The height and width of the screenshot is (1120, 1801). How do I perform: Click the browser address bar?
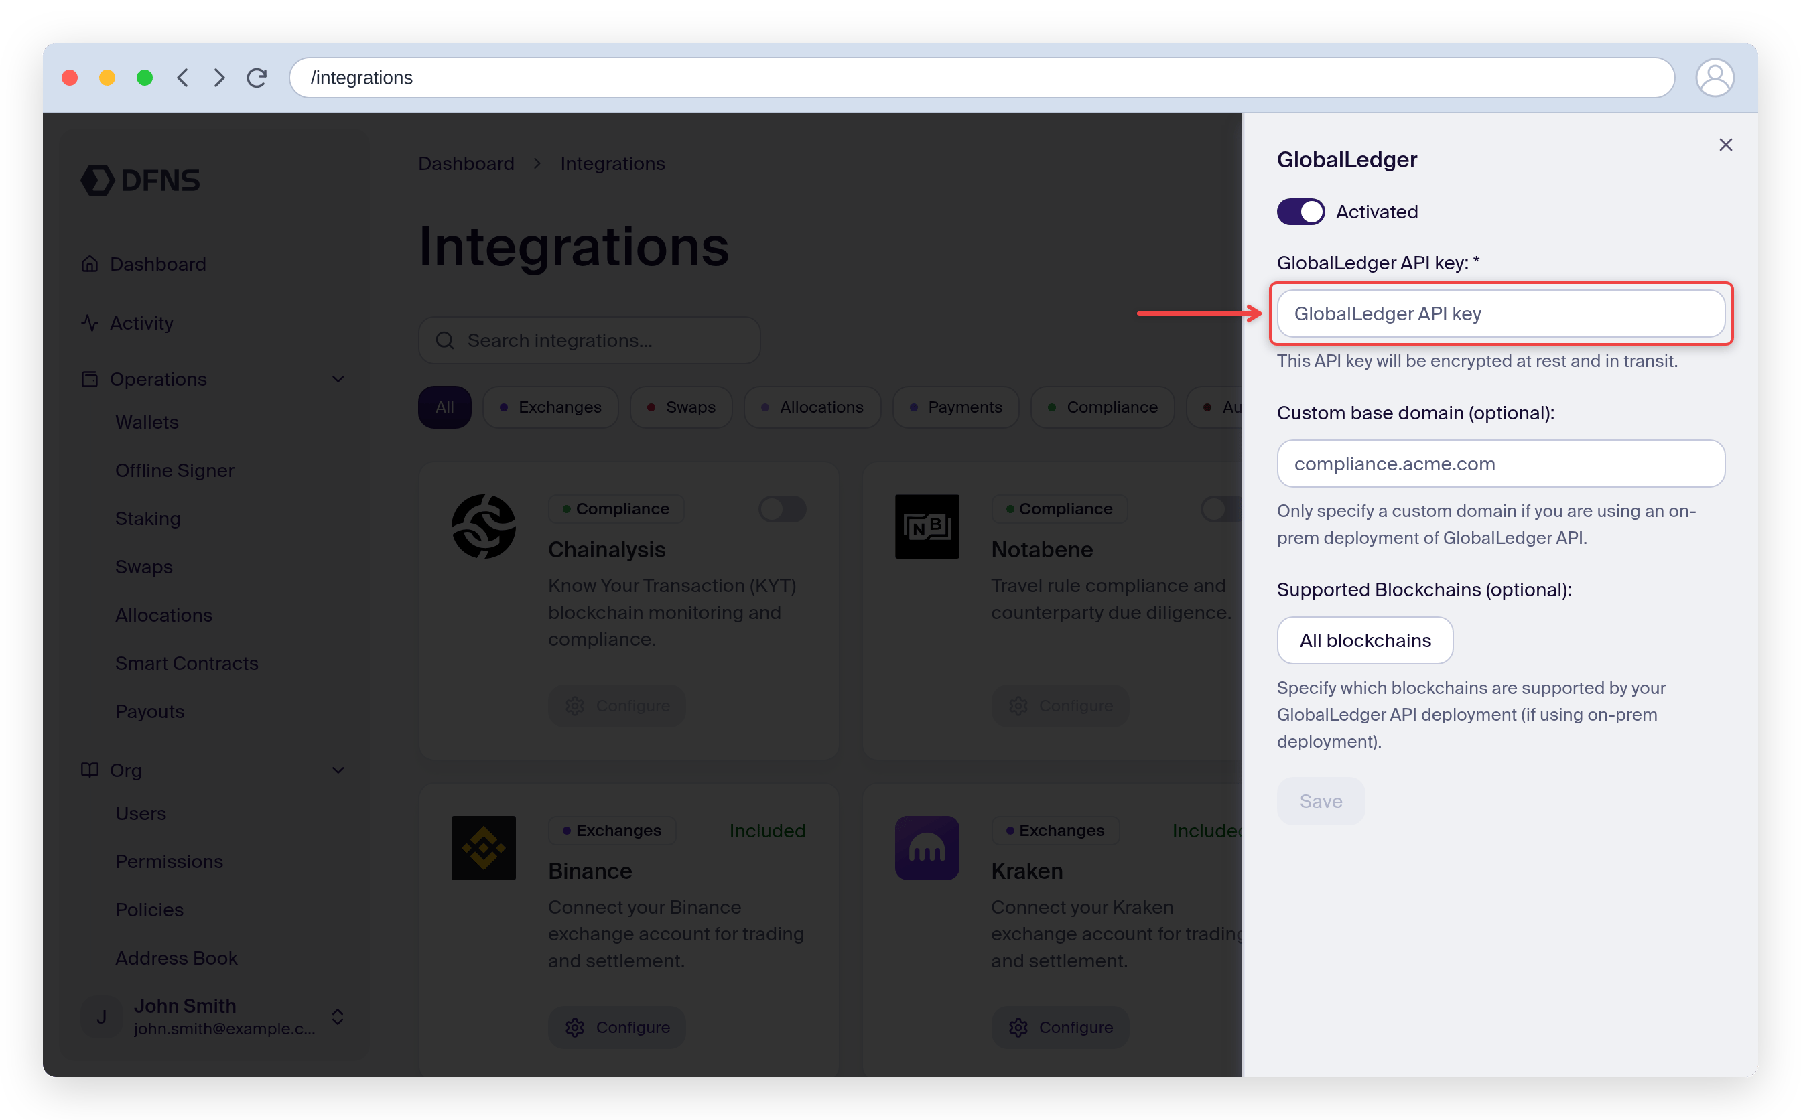tap(981, 78)
